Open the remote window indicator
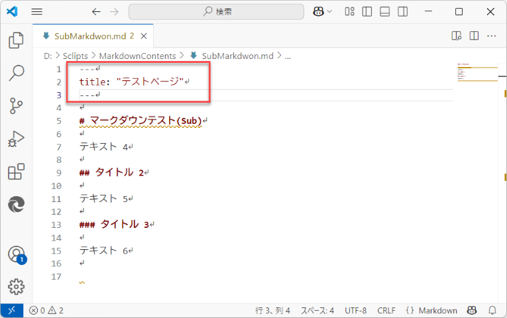 tap(12, 311)
